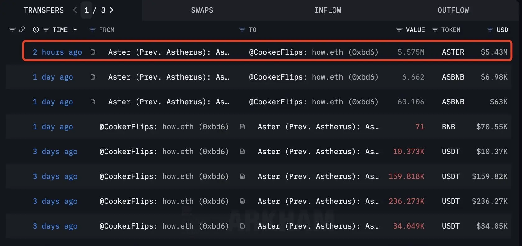Open TOKEN column filter icon

(x=435, y=30)
